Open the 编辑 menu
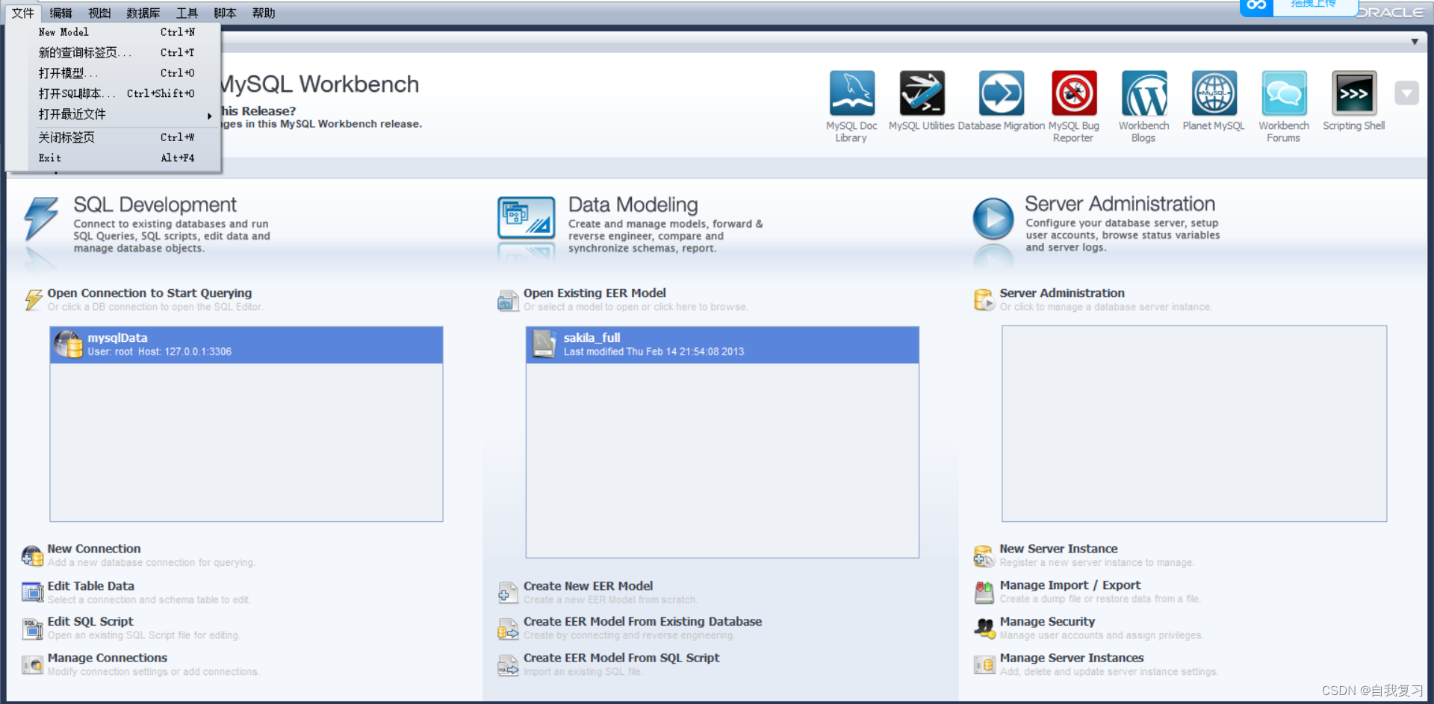This screenshot has width=1434, height=704. pyautogui.click(x=61, y=13)
